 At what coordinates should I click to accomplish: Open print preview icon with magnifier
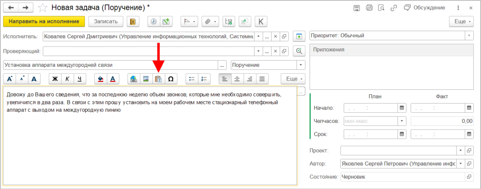381,8
